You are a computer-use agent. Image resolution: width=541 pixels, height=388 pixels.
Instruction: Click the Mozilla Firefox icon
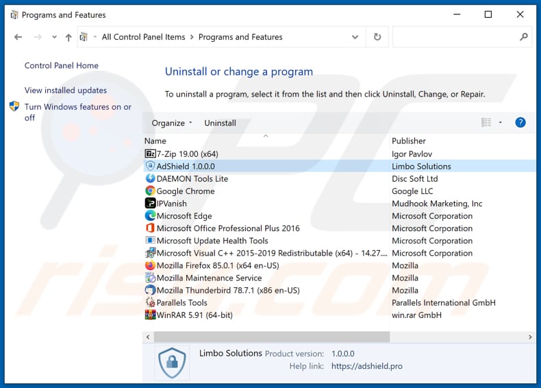(x=150, y=265)
